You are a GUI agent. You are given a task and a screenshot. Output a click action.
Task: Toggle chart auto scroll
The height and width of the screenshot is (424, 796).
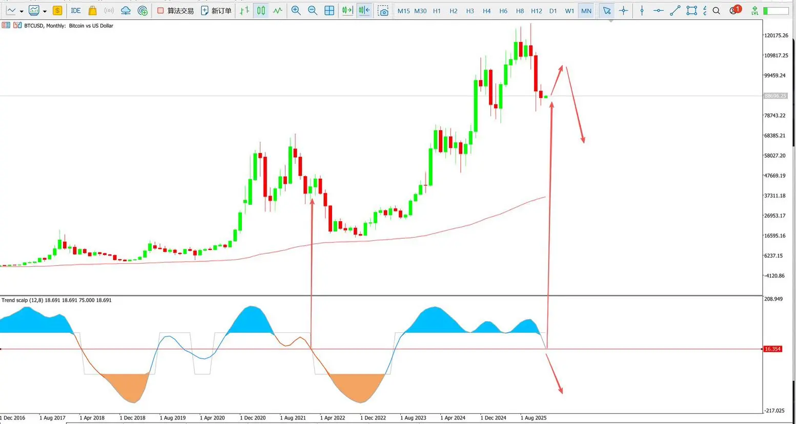pyautogui.click(x=348, y=10)
